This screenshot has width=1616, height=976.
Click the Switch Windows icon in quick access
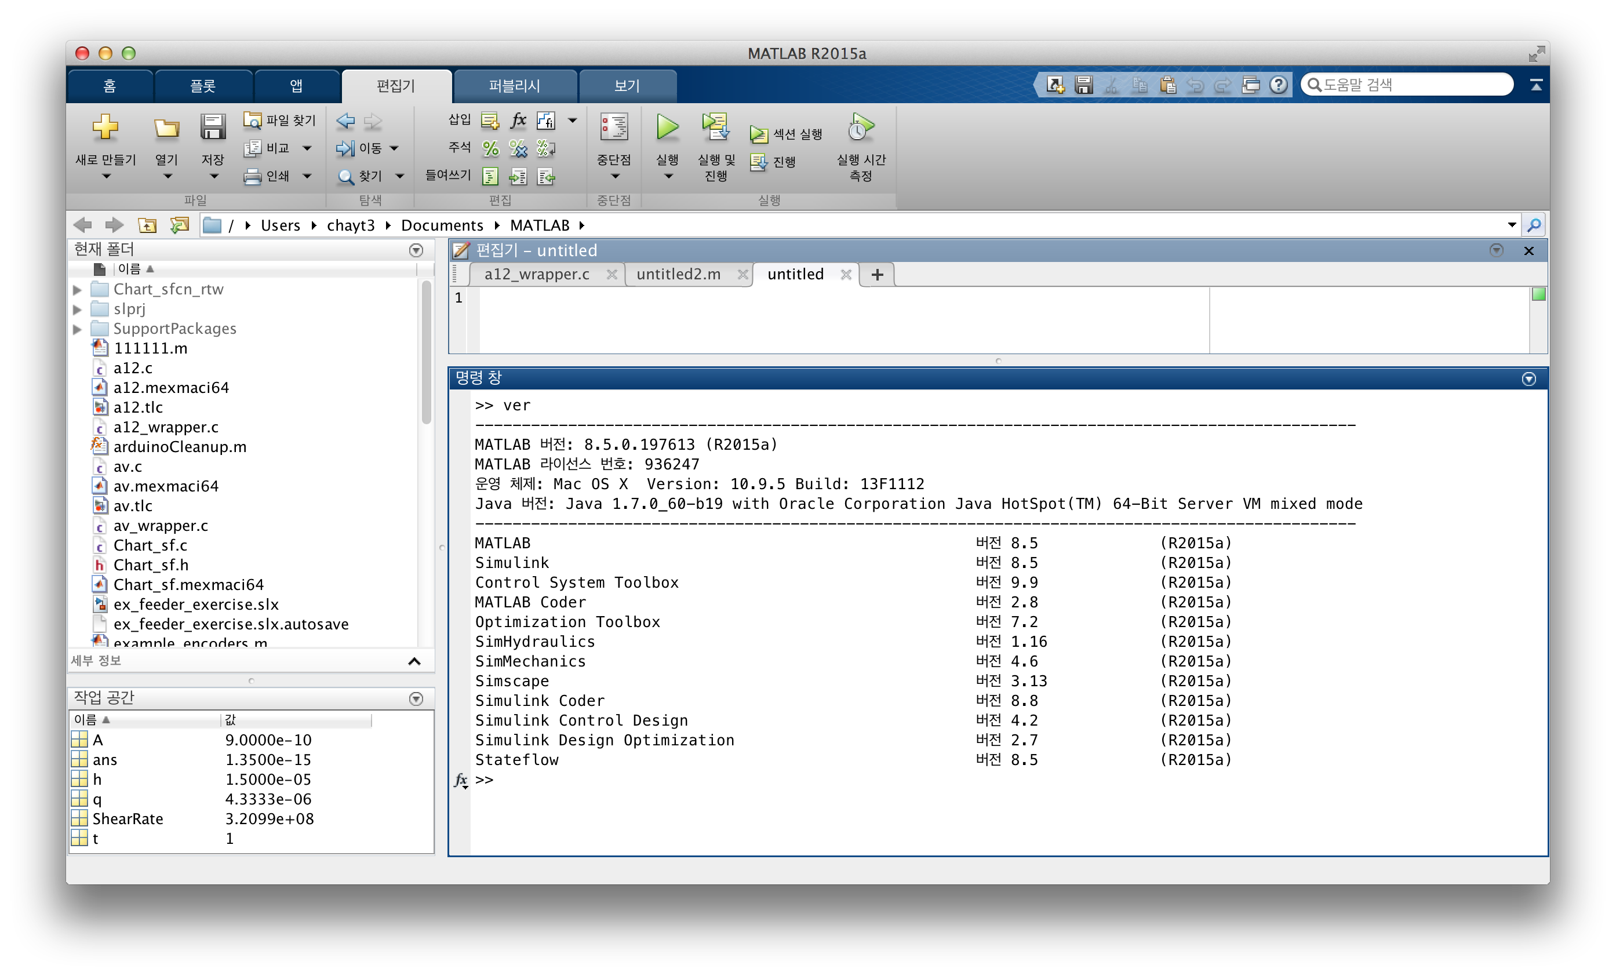coord(1251,85)
